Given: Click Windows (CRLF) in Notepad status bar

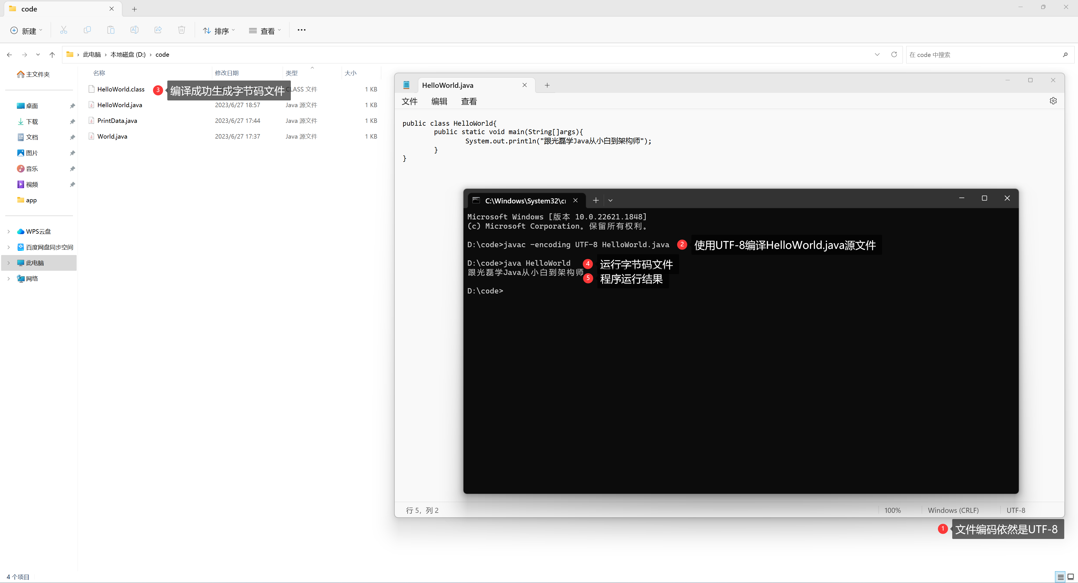Looking at the screenshot, I should [x=953, y=510].
